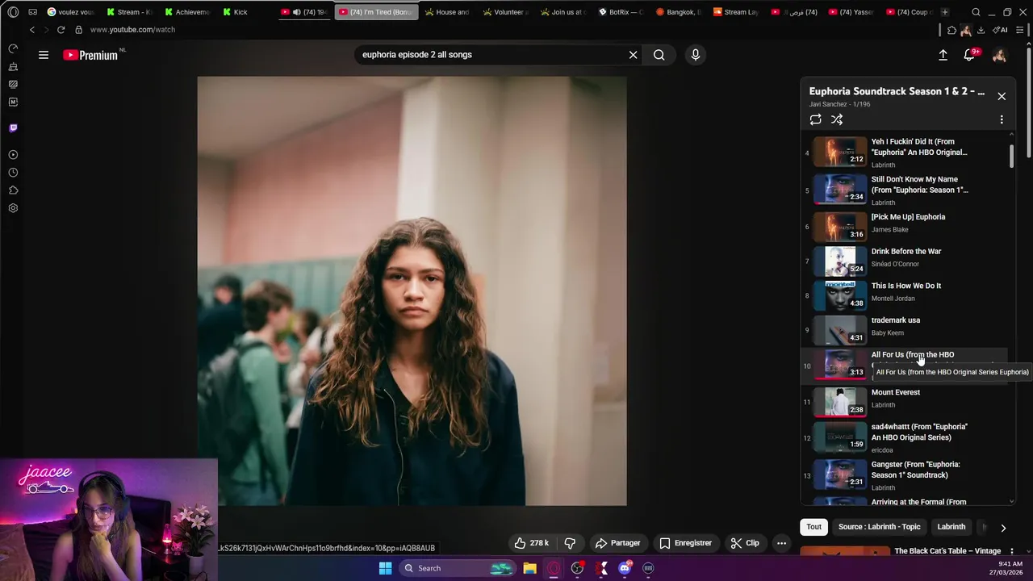Click the Clip scissors button
This screenshot has width=1033, height=581.
pyautogui.click(x=745, y=543)
